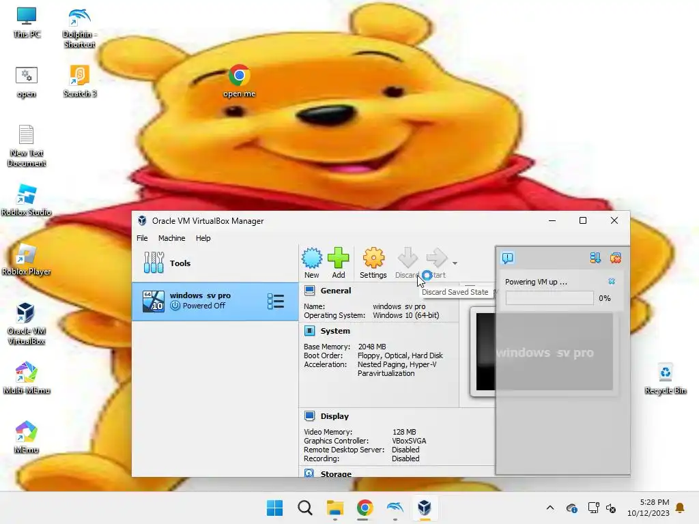699x524 pixels.
Task: Toggle notification ordering icon in notification panel
Action: coord(595,257)
